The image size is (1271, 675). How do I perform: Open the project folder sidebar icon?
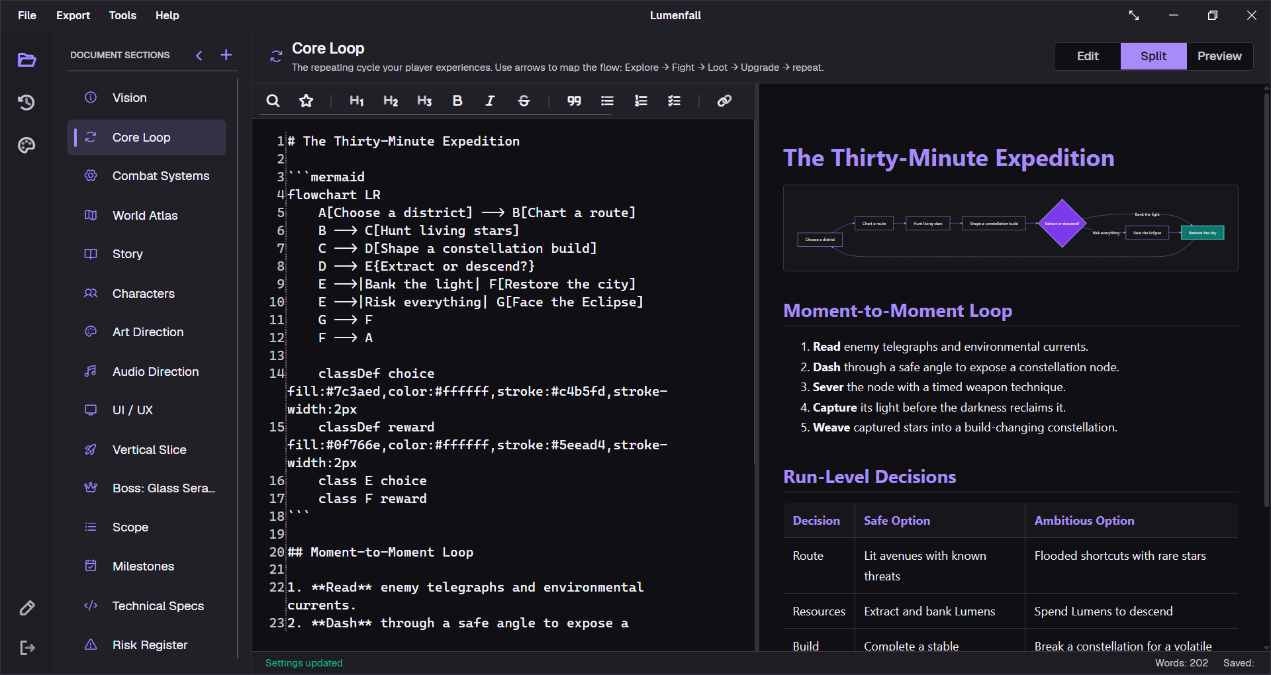26,60
